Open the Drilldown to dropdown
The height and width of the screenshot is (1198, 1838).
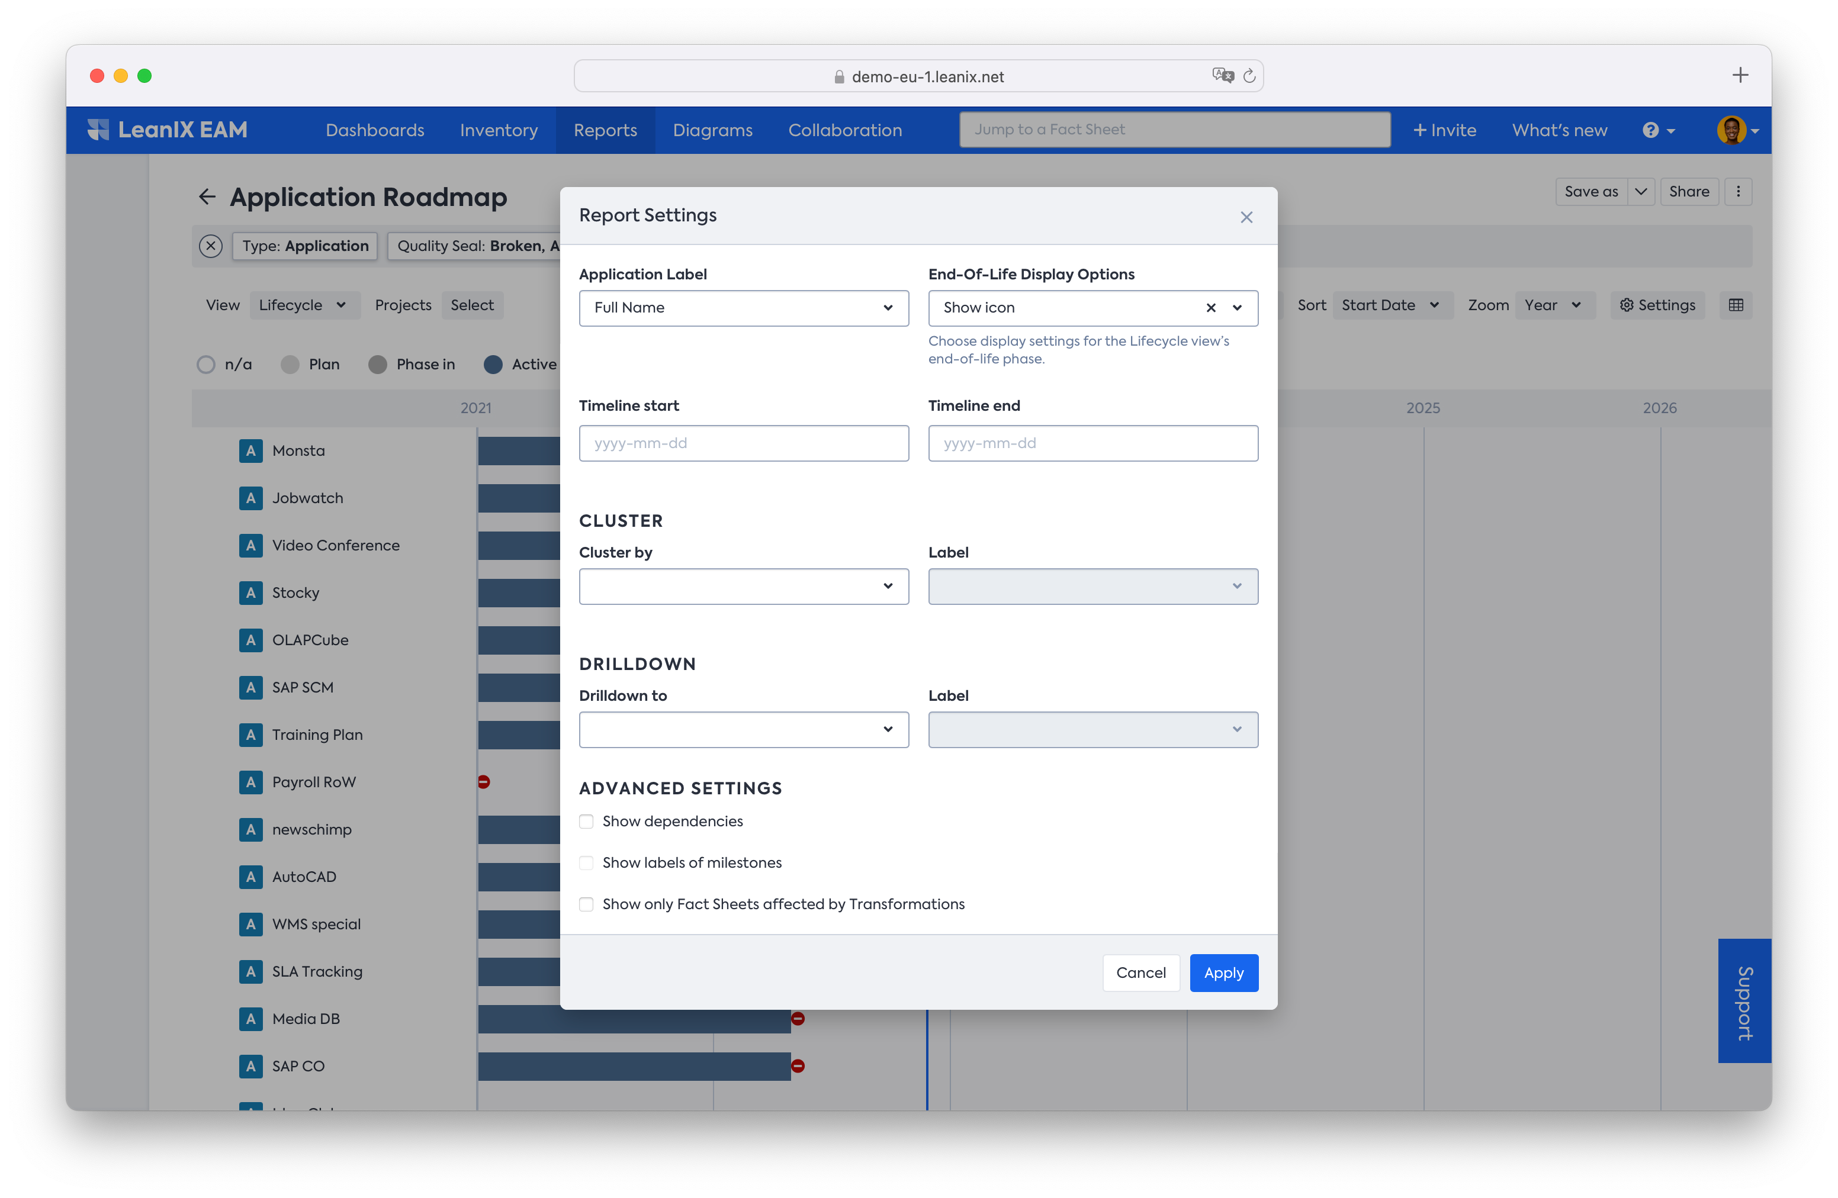click(743, 729)
